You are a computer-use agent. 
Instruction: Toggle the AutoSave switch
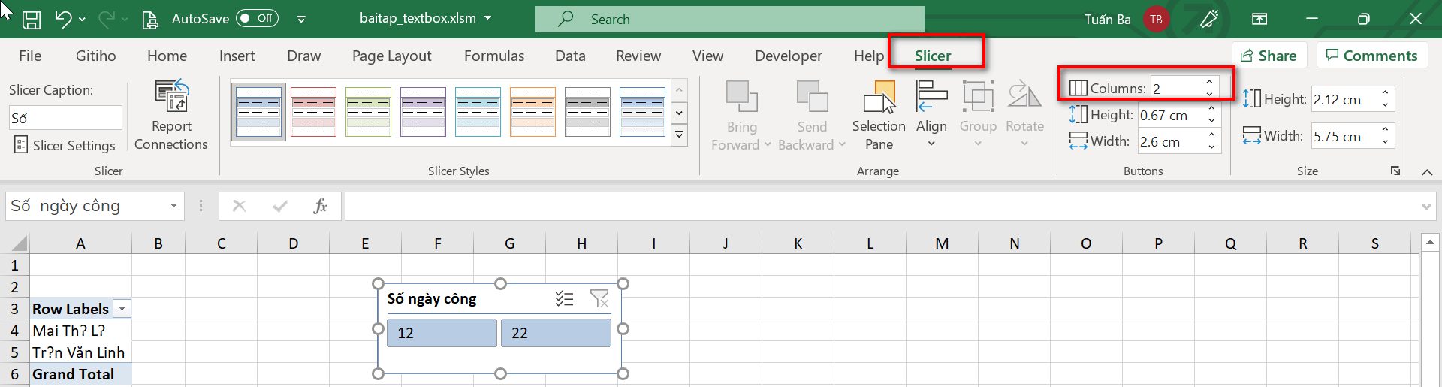(x=257, y=19)
